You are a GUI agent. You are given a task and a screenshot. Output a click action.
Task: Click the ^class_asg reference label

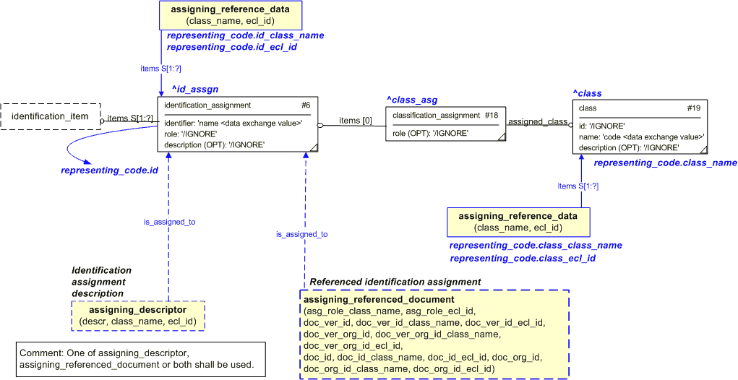tap(412, 100)
